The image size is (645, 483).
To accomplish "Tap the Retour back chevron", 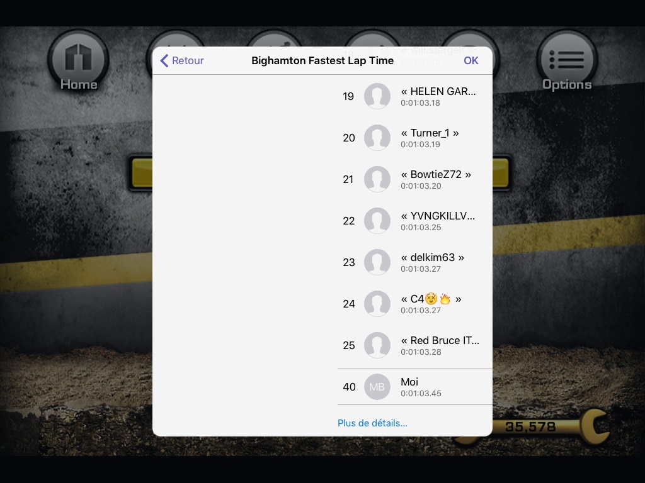I will (x=164, y=60).
